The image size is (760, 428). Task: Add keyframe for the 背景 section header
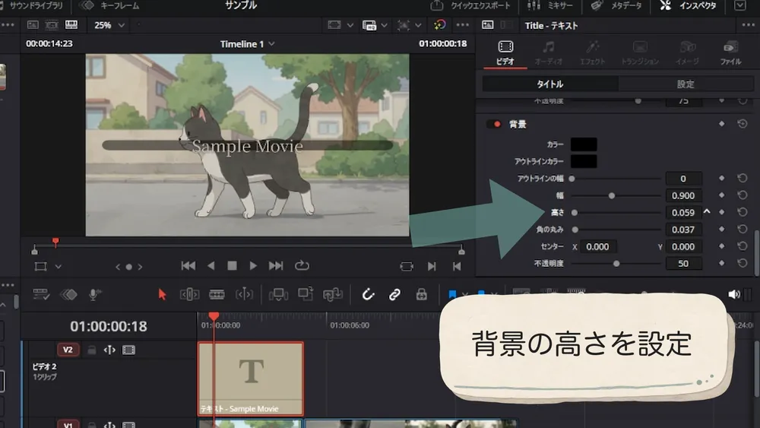tap(722, 124)
